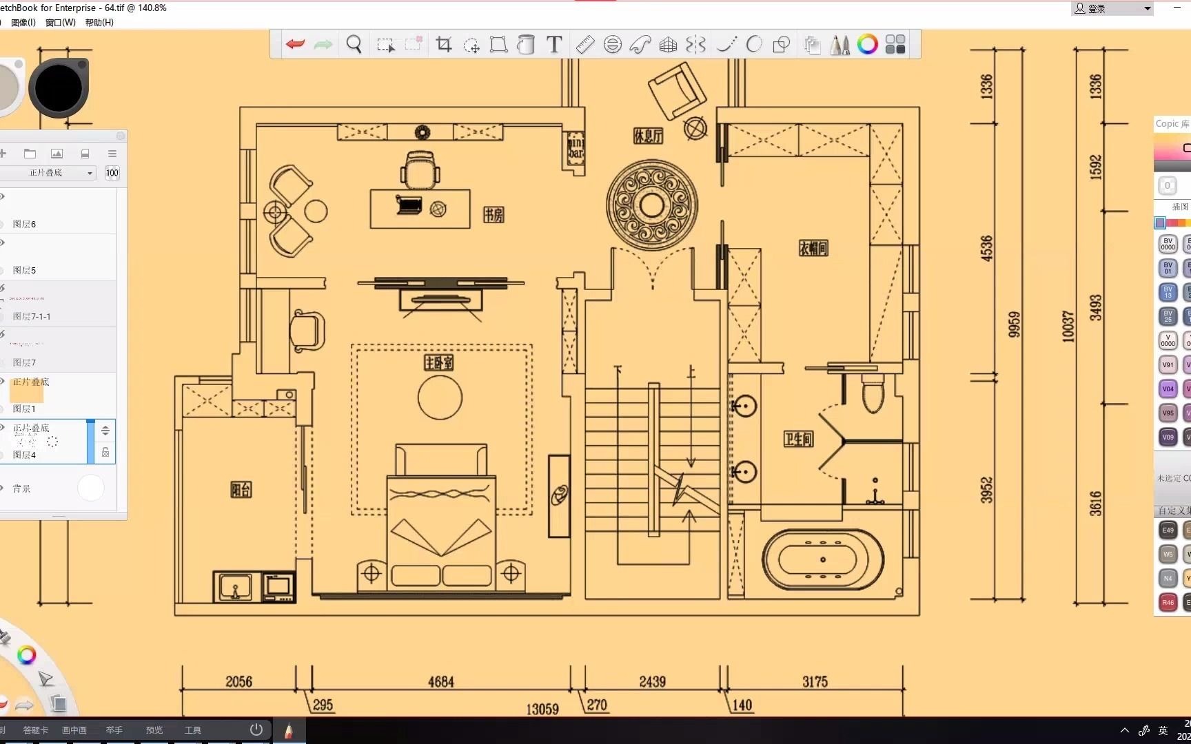Pick the V04 purple Copic swatch

pos(1168,389)
